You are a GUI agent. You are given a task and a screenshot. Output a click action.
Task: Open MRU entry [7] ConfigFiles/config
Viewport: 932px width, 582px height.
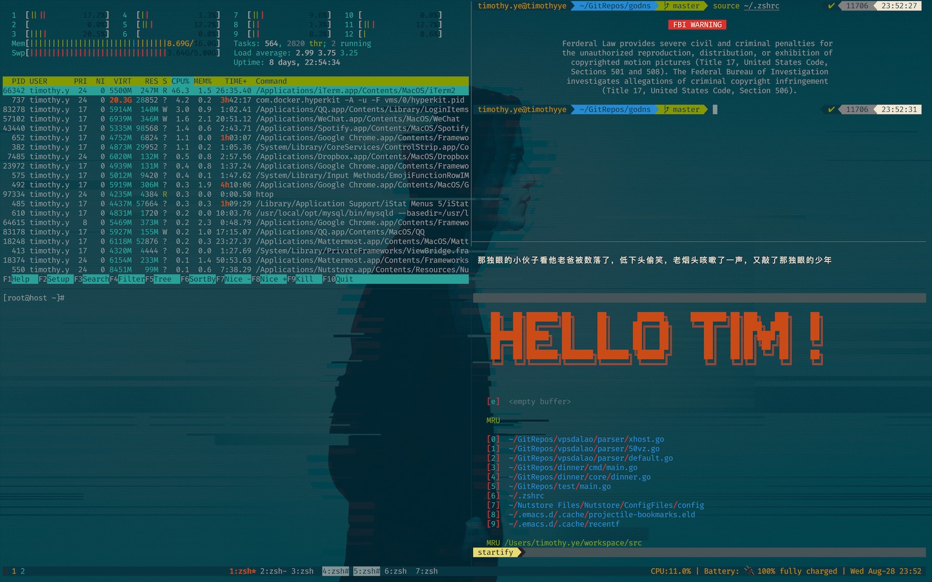pos(595,506)
